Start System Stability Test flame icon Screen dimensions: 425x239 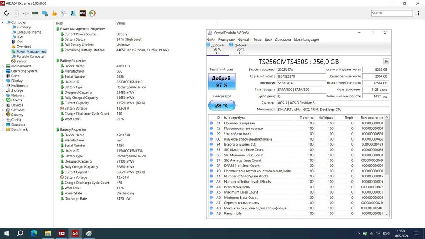point(54,13)
